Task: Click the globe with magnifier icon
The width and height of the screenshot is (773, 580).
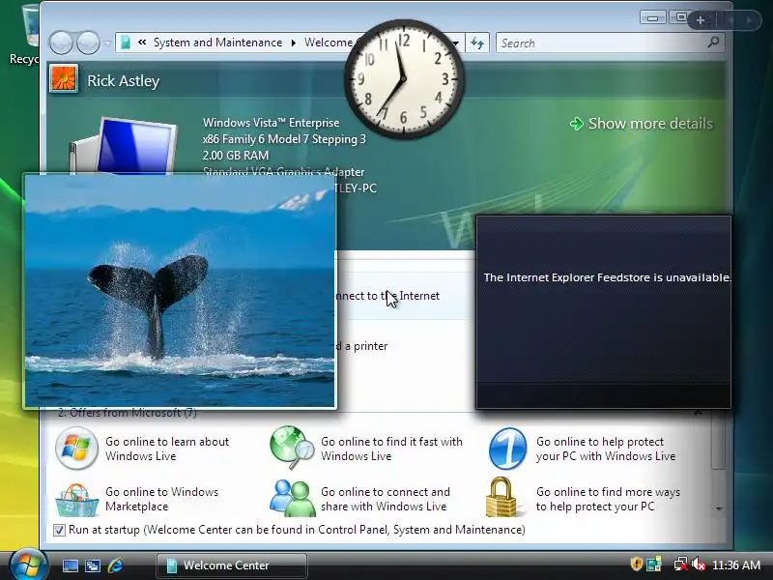Action: click(292, 448)
